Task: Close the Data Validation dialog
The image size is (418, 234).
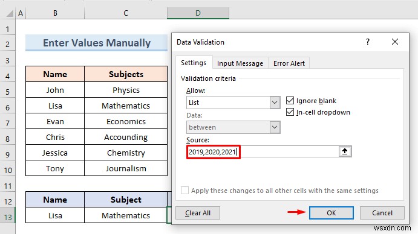Action: 395,42
